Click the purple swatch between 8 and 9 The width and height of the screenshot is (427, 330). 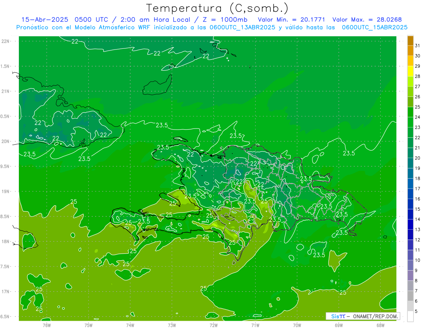[x=411, y=276]
